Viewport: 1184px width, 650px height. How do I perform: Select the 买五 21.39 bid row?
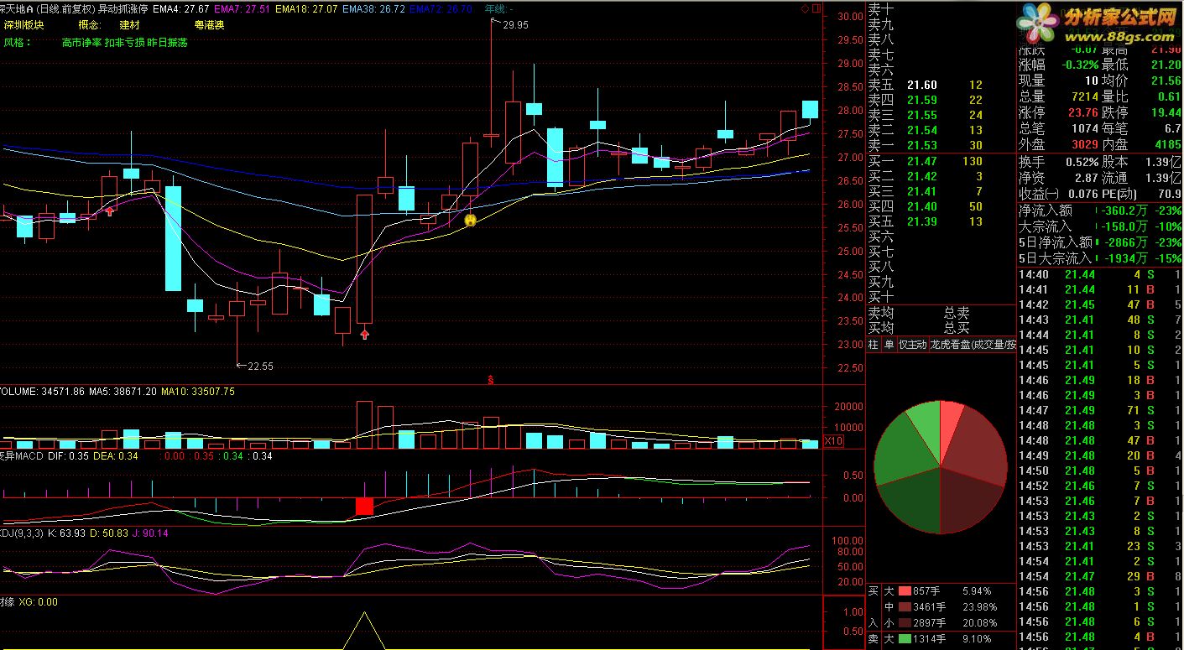[941, 221]
